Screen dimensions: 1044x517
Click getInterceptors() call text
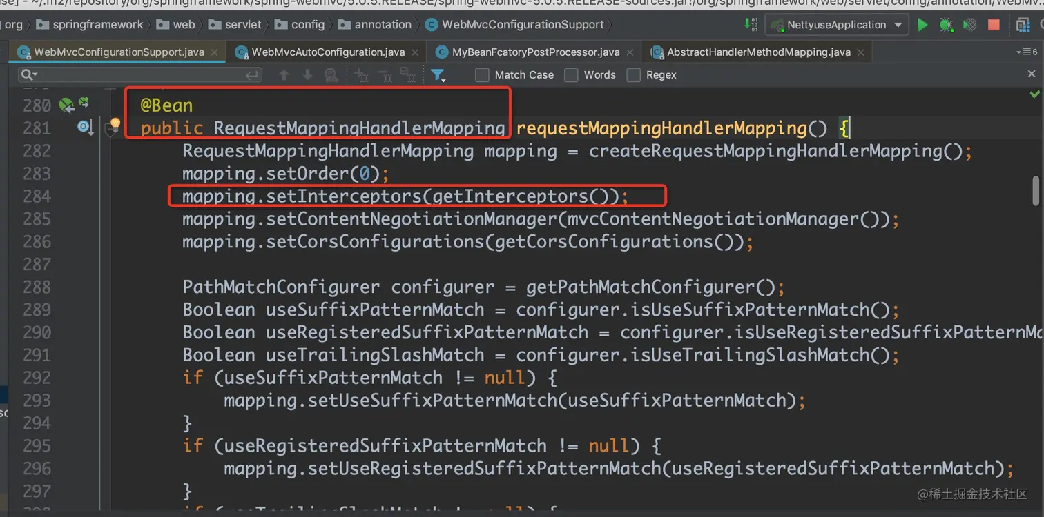521,196
